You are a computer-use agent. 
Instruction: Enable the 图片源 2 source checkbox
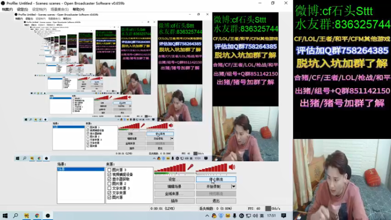click(109, 184)
